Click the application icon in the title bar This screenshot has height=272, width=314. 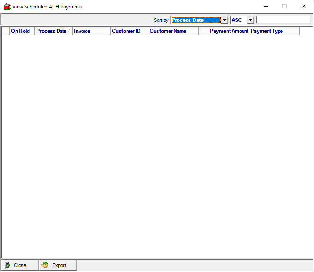coord(7,7)
